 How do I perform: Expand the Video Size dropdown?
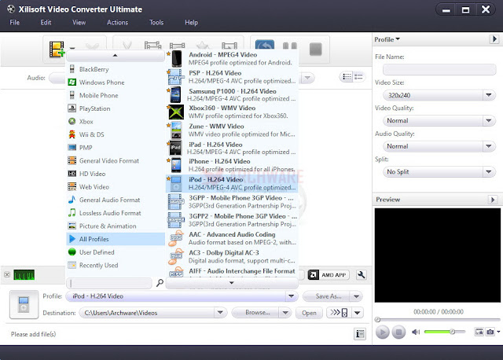[x=489, y=95]
